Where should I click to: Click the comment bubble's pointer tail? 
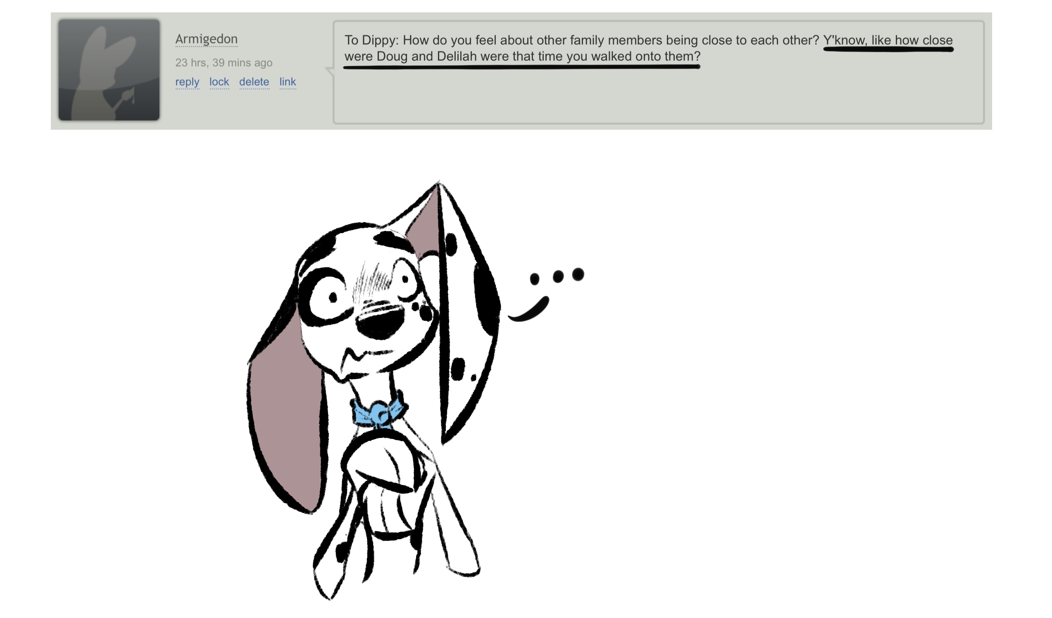[330, 71]
